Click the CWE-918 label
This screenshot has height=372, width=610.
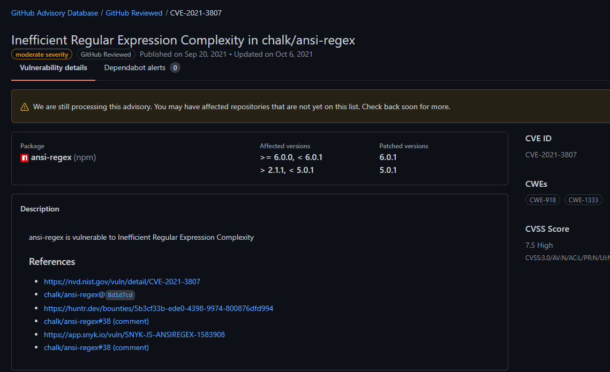pos(543,200)
